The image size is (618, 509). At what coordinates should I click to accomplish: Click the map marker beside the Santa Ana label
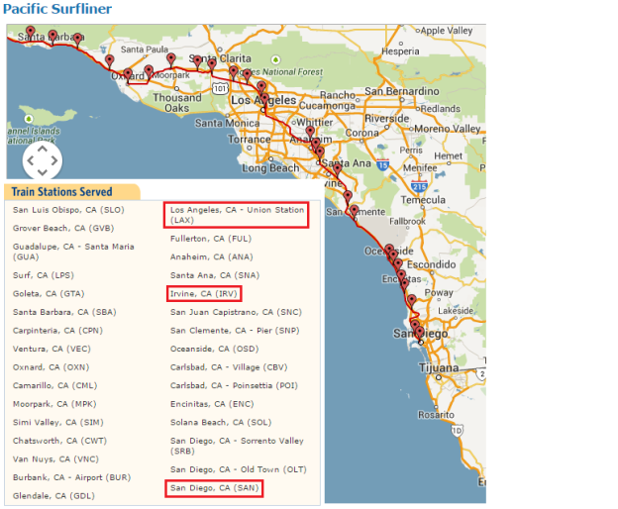[x=320, y=153]
